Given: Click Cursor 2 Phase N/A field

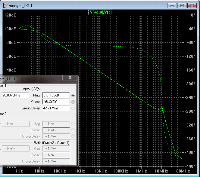Looking at the screenshot, I should point(56,130).
